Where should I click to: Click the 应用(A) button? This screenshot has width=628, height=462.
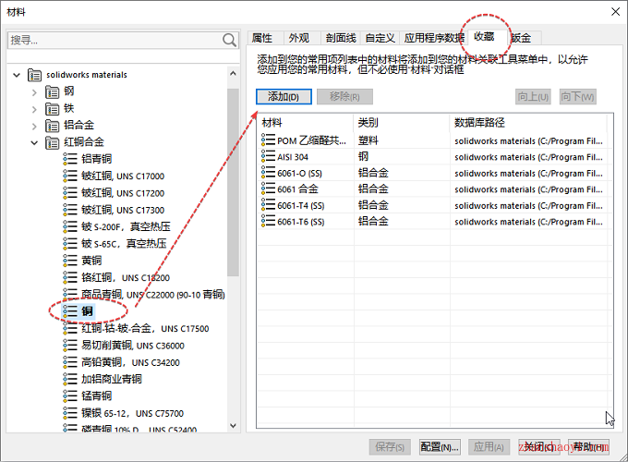tap(489, 447)
